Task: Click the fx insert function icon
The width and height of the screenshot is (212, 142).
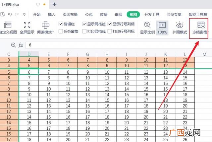Action: (21, 45)
